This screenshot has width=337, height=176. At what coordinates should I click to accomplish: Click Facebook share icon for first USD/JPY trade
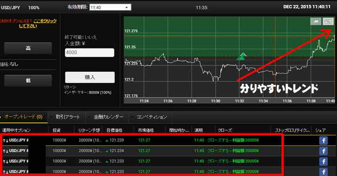(x=323, y=141)
